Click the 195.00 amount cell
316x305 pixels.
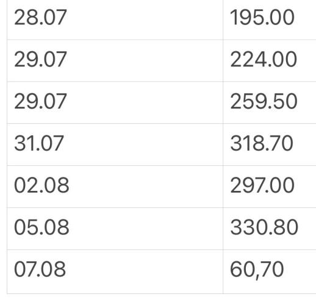tap(270, 20)
